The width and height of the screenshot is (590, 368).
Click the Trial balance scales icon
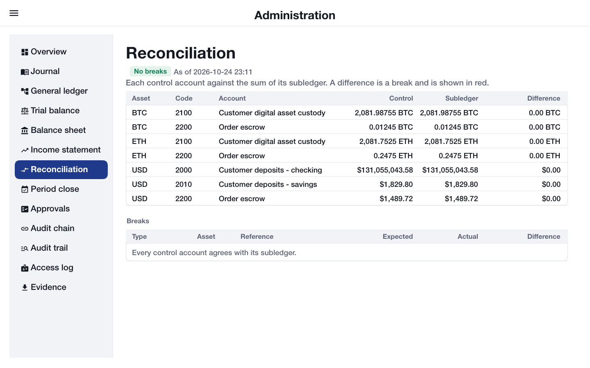tap(25, 111)
